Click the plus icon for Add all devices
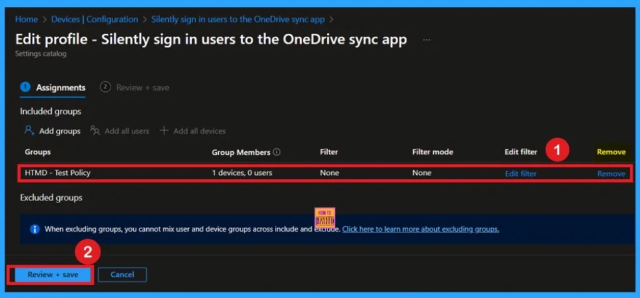This screenshot has height=298, width=640. coord(164,131)
